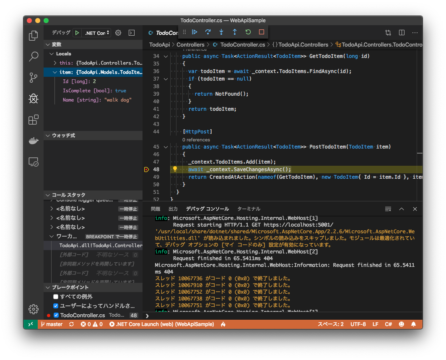
Task: Clear the debug console output
Action: click(388, 209)
